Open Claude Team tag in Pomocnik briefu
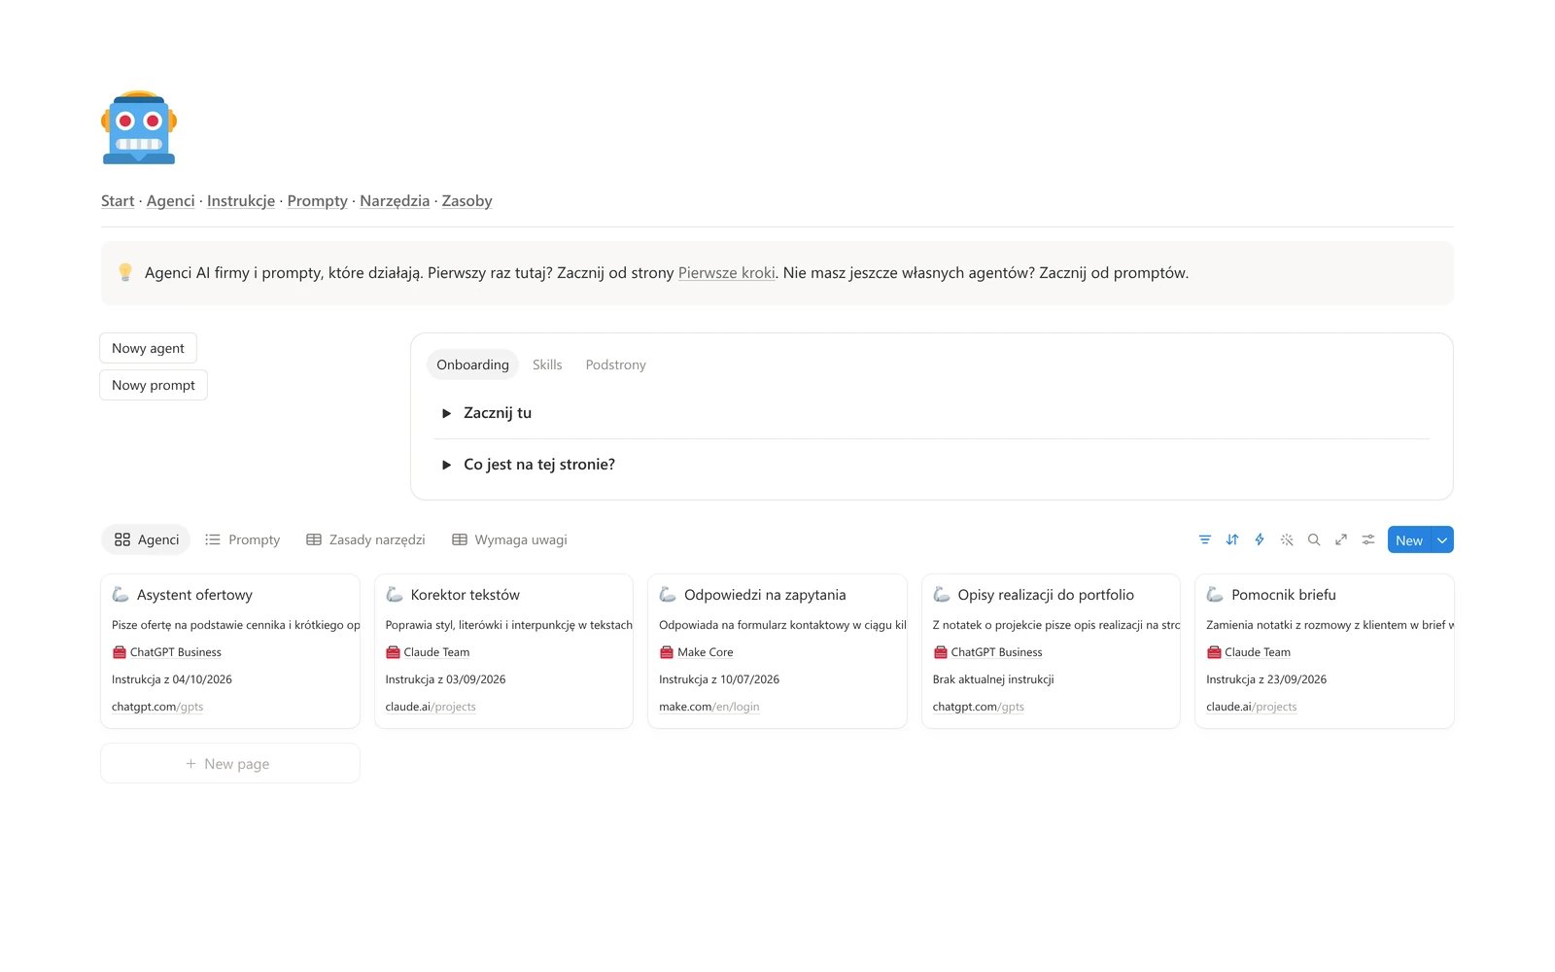This screenshot has height=972, width=1555. 1249,652
